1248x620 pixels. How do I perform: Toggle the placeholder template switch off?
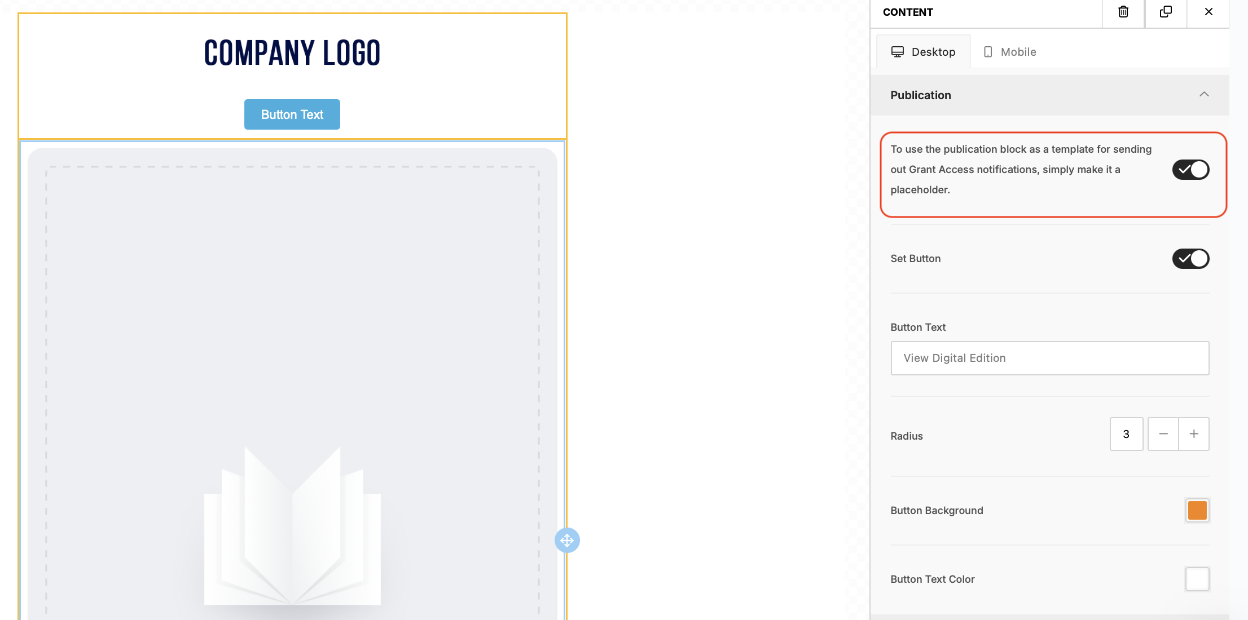[x=1190, y=170]
